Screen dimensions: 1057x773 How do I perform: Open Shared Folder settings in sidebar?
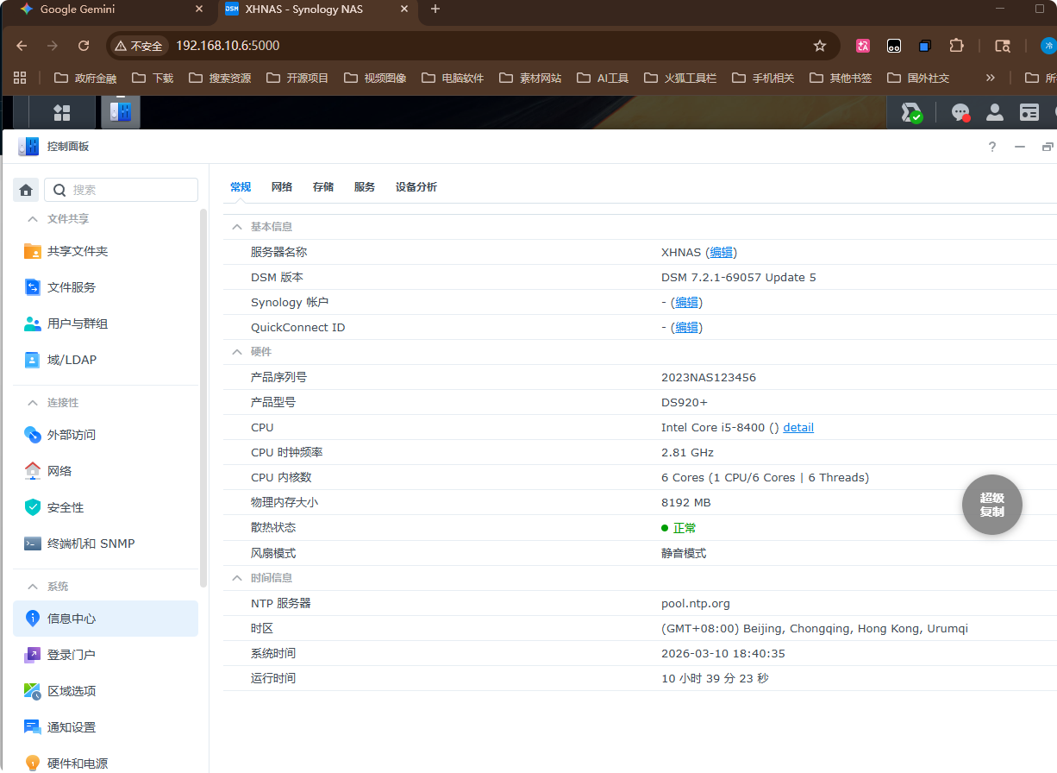coord(78,251)
